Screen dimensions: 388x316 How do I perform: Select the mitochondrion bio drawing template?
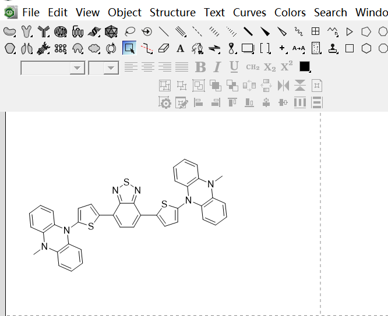61,31
